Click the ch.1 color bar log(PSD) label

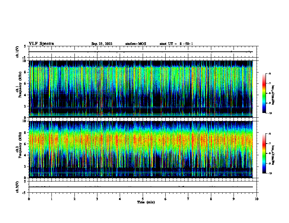click(273, 95)
